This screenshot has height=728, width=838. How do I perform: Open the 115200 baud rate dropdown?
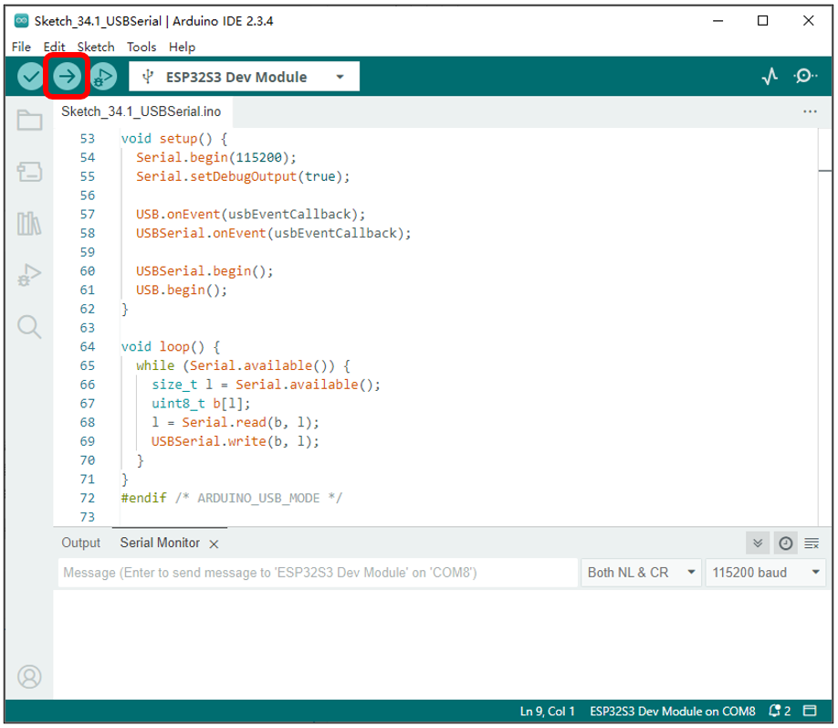[x=765, y=573]
